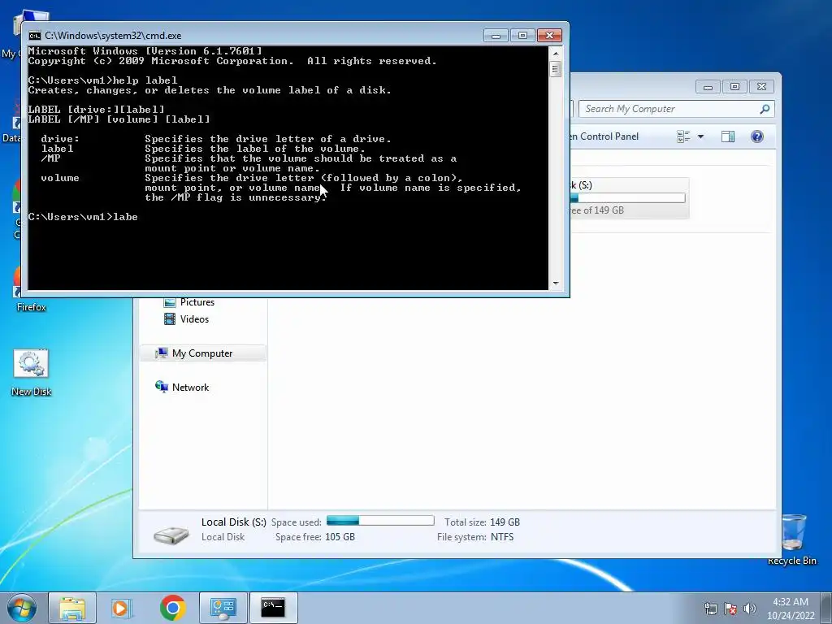Launch Windows Media Player from taskbar
The width and height of the screenshot is (832, 624).
[x=122, y=608]
